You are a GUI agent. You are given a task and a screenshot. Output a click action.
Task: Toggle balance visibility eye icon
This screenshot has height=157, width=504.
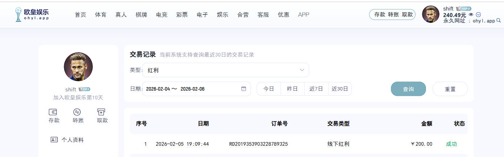471,15
